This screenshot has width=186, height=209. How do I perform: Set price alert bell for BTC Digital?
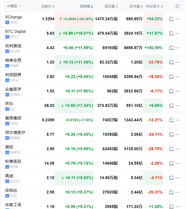tap(171, 33)
